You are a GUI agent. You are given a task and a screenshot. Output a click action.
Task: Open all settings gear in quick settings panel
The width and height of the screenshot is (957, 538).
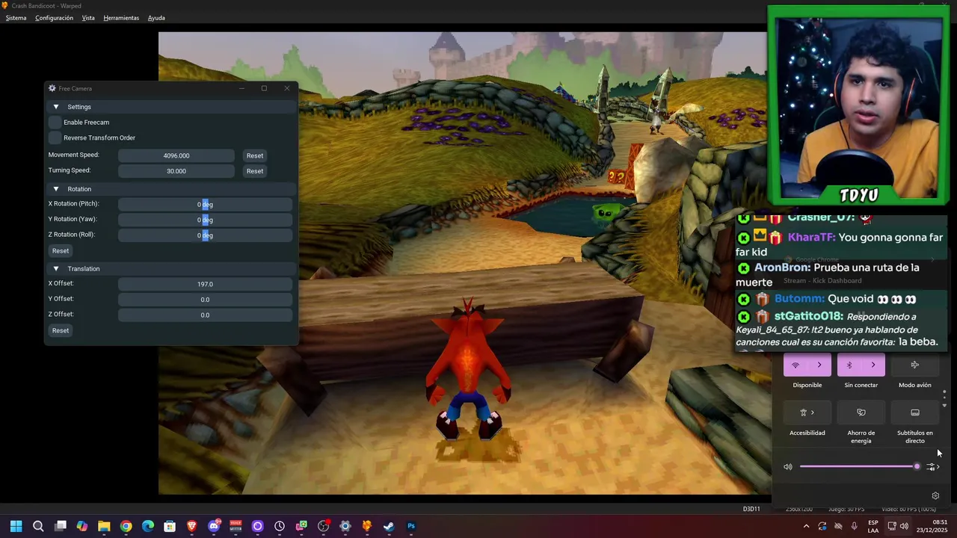coord(935,495)
